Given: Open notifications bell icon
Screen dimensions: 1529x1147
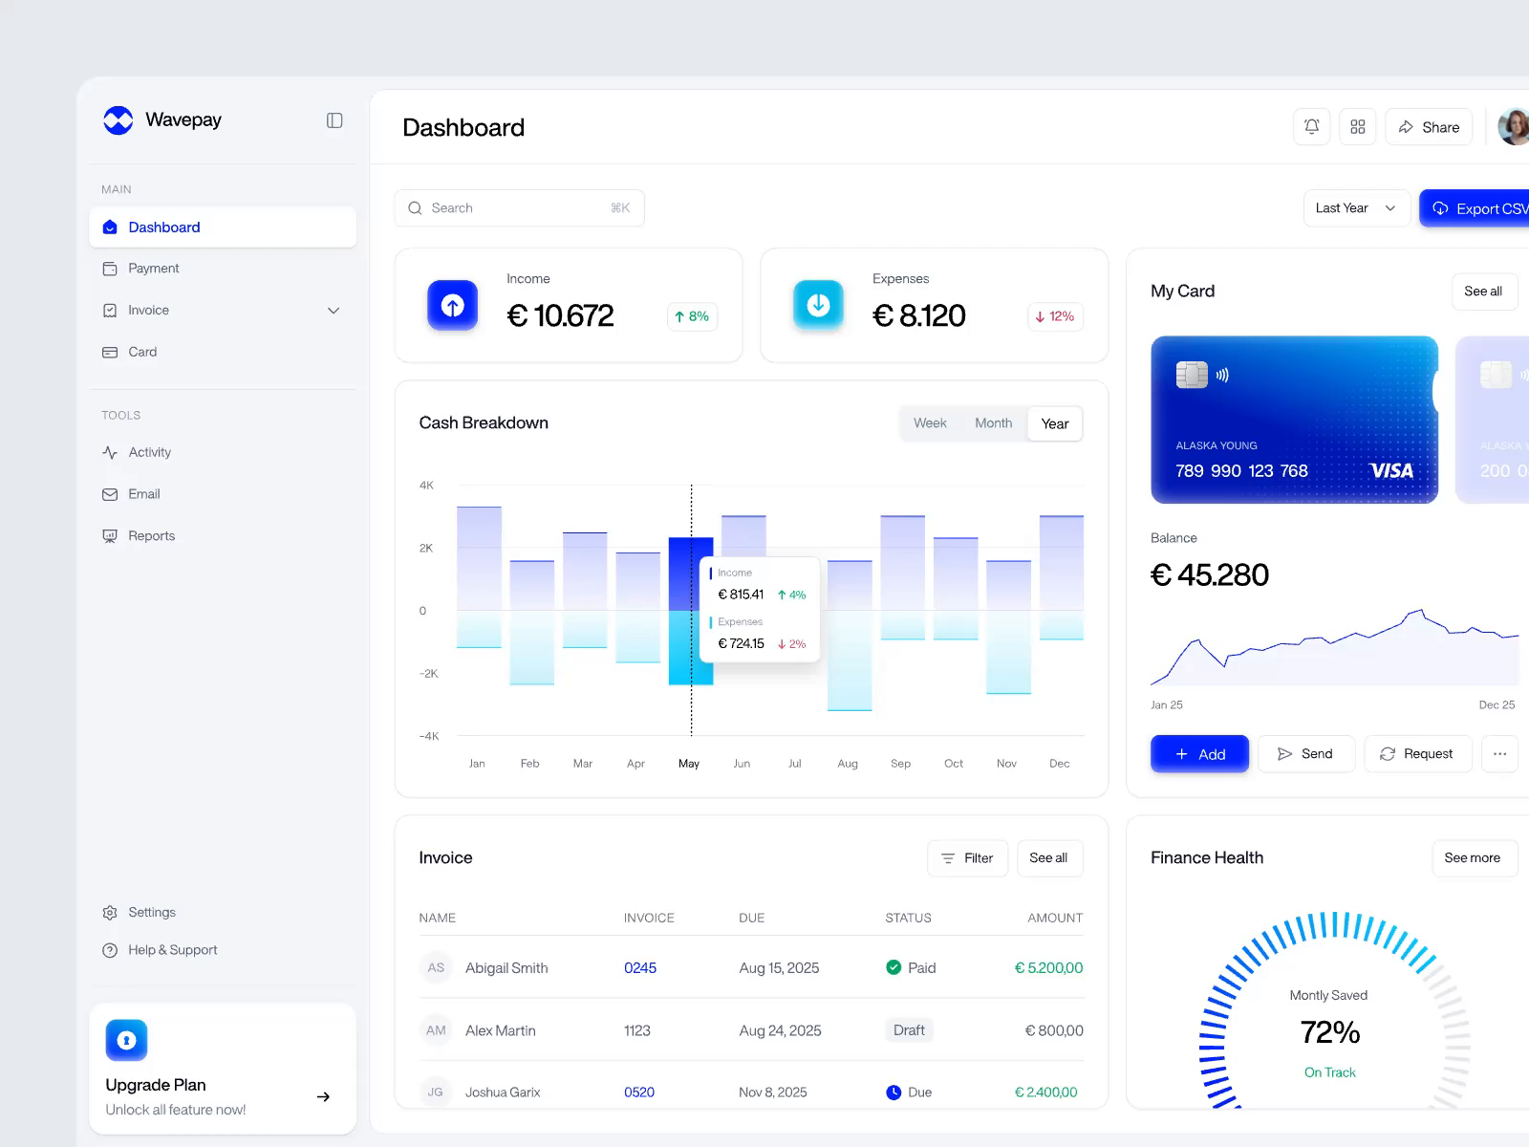Looking at the screenshot, I should click(x=1311, y=127).
